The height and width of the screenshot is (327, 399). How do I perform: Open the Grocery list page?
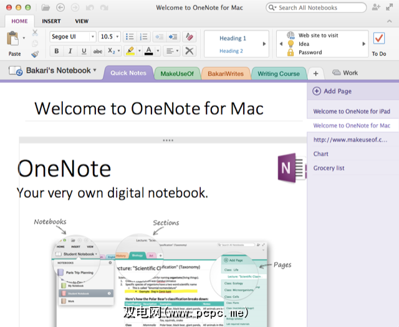click(329, 168)
